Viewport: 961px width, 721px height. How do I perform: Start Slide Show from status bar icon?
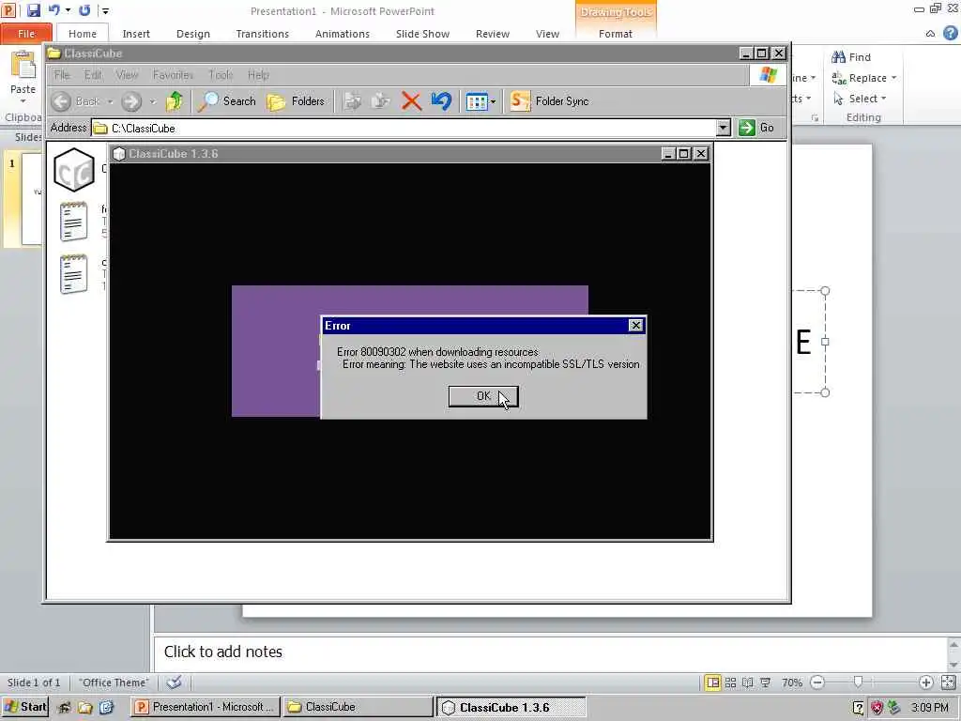click(765, 683)
